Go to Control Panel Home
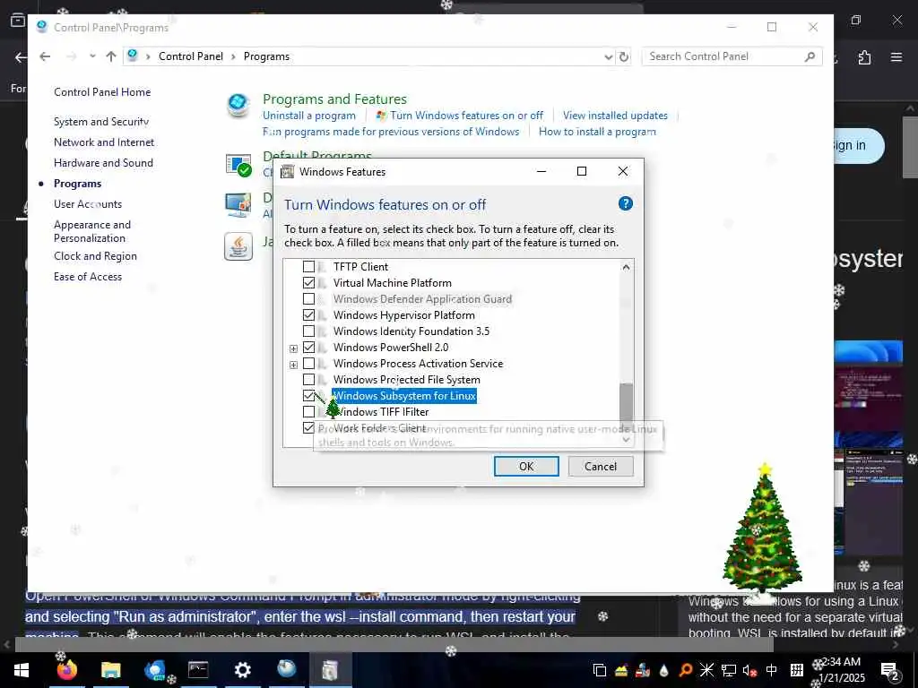This screenshot has width=918, height=688. point(102,92)
